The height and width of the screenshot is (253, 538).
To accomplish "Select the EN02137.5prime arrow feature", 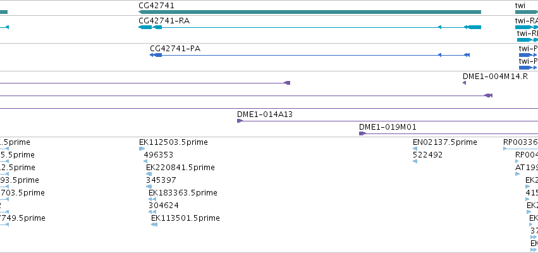I will pos(415,149).
